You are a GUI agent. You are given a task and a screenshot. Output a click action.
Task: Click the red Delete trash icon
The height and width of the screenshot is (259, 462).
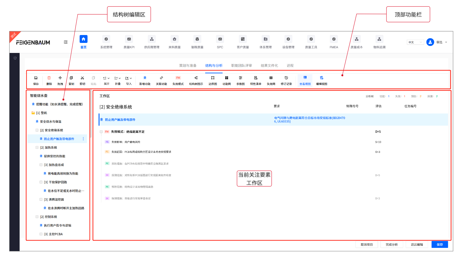pos(49,78)
